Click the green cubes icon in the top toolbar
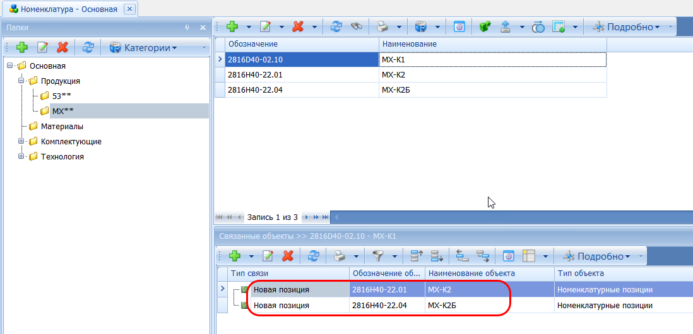The width and height of the screenshot is (693, 334). [x=485, y=26]
